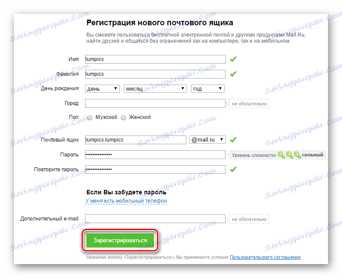The image size is (342, 278).
Task: Click the Дополнительный e-mail input field
Action: (155, 219)
